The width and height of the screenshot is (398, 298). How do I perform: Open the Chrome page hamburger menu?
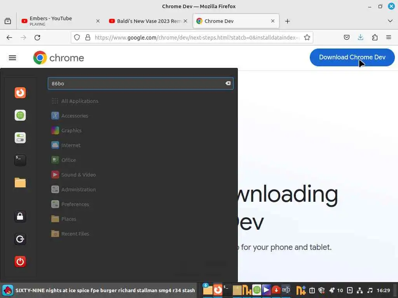(12, 58)
